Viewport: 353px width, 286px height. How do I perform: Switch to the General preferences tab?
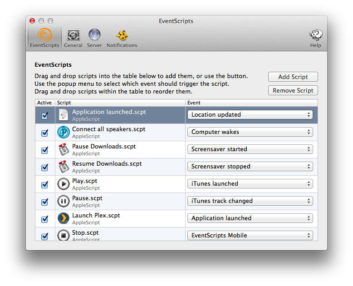[73, 38]
